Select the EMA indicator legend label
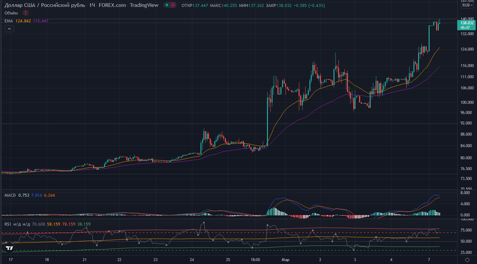 (x=9, y=21)
